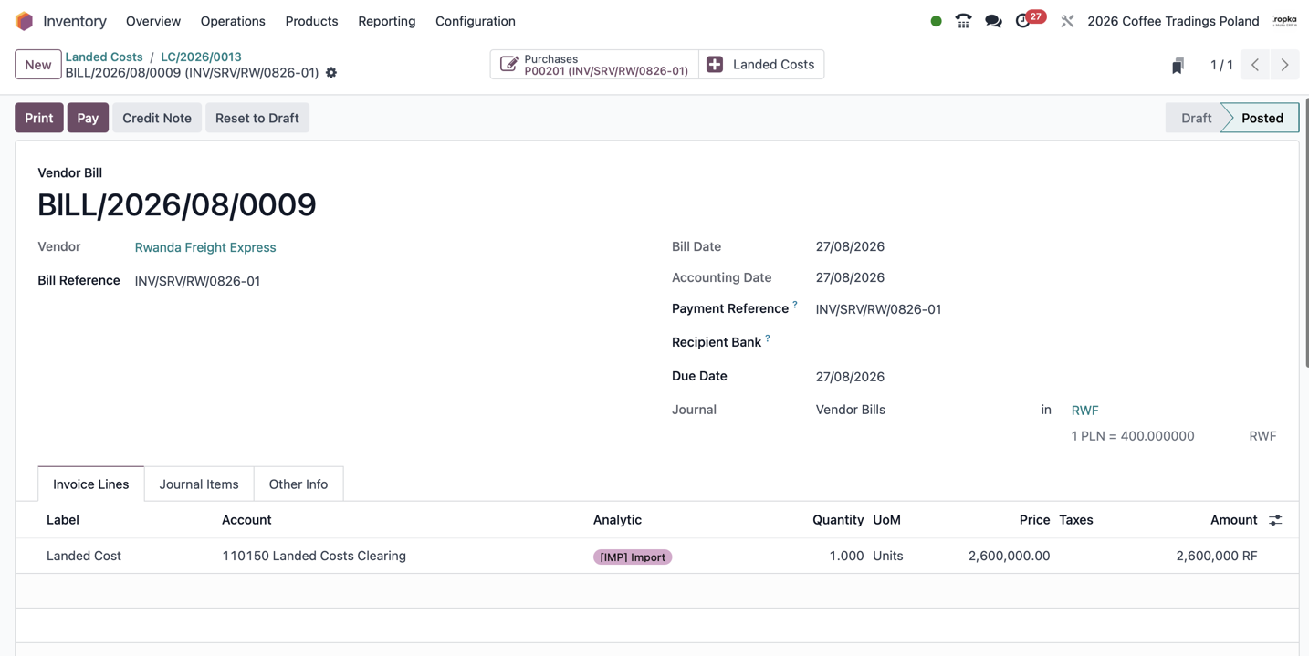The height and width of the screenshot is (656, 1309).
Task: Open the Operations menu
Action: pos(233,21)
